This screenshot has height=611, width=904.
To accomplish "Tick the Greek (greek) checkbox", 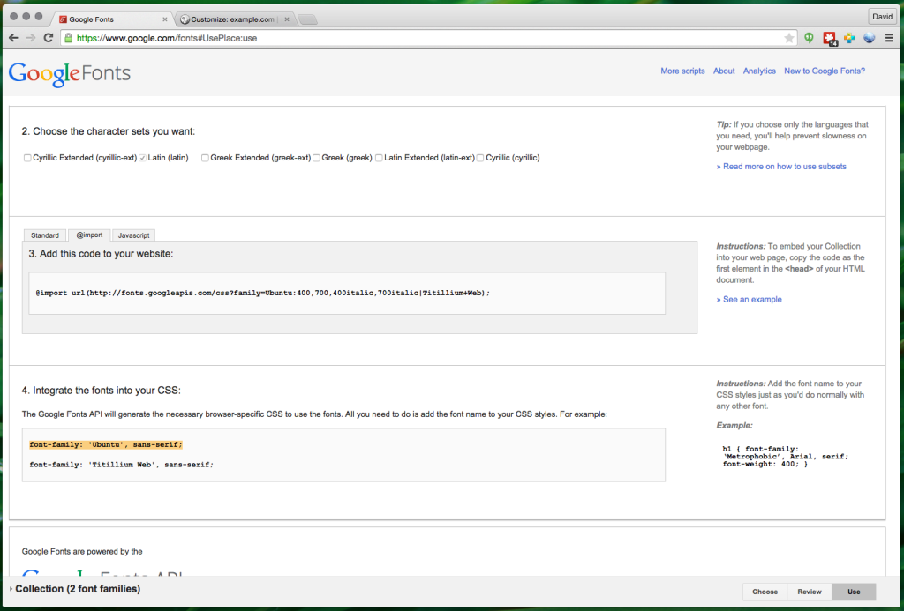I will tap(316, 158).
